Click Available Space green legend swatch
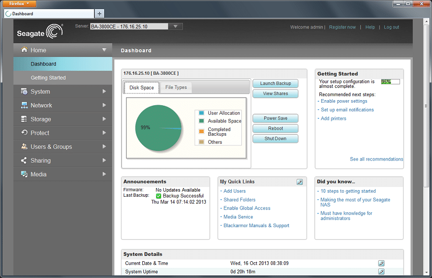Screen dimensions: 432x278 point(201,121)
